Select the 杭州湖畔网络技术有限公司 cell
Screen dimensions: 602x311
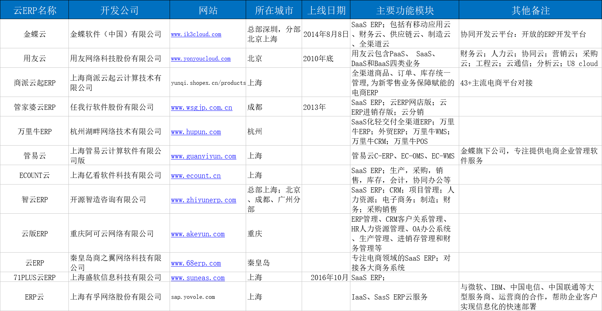tap(119, 131)
